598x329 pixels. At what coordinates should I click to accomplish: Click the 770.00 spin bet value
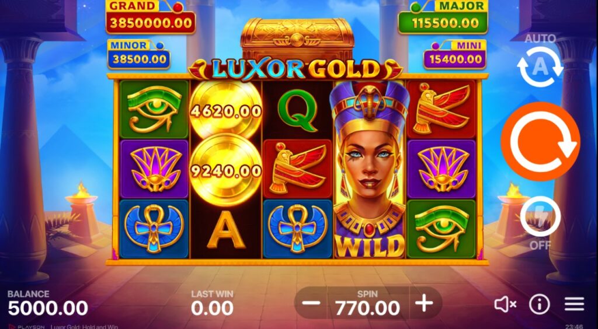pyautogui.click(x=368, y=307)
